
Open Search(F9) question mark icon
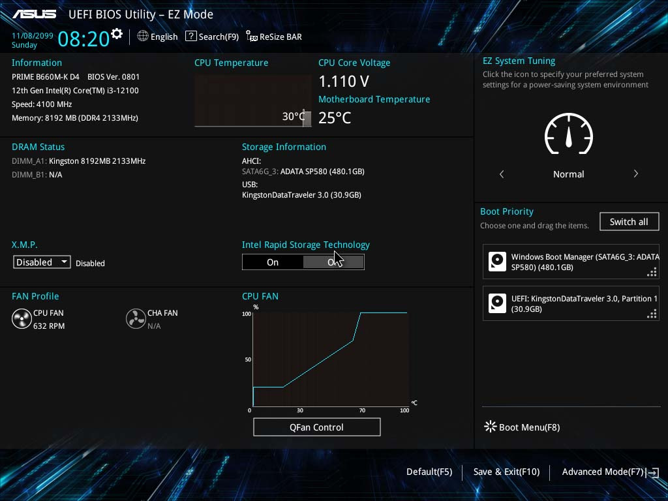pyautogui.click(x=191, y=37)
